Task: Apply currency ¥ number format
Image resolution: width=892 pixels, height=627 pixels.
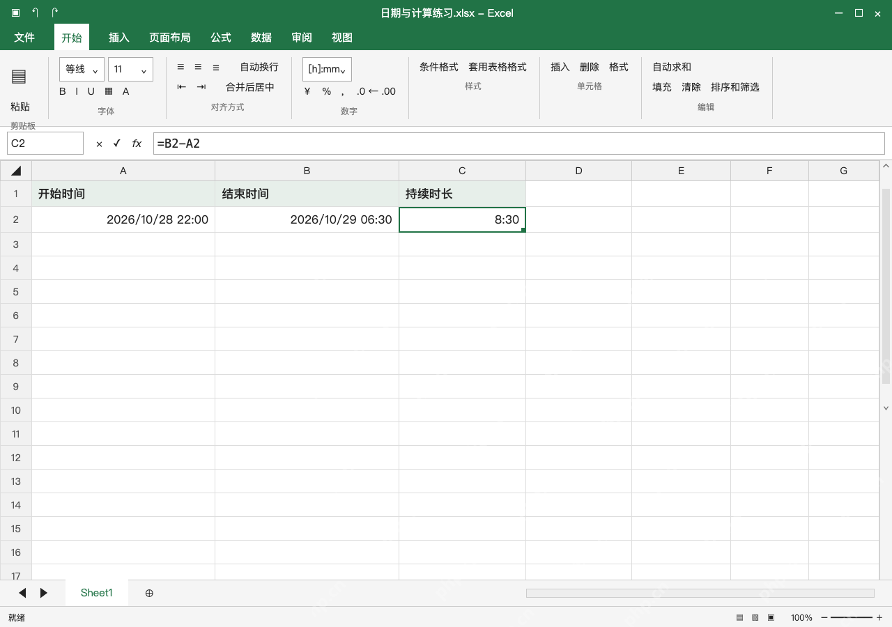Action: [x=307, y=91]
